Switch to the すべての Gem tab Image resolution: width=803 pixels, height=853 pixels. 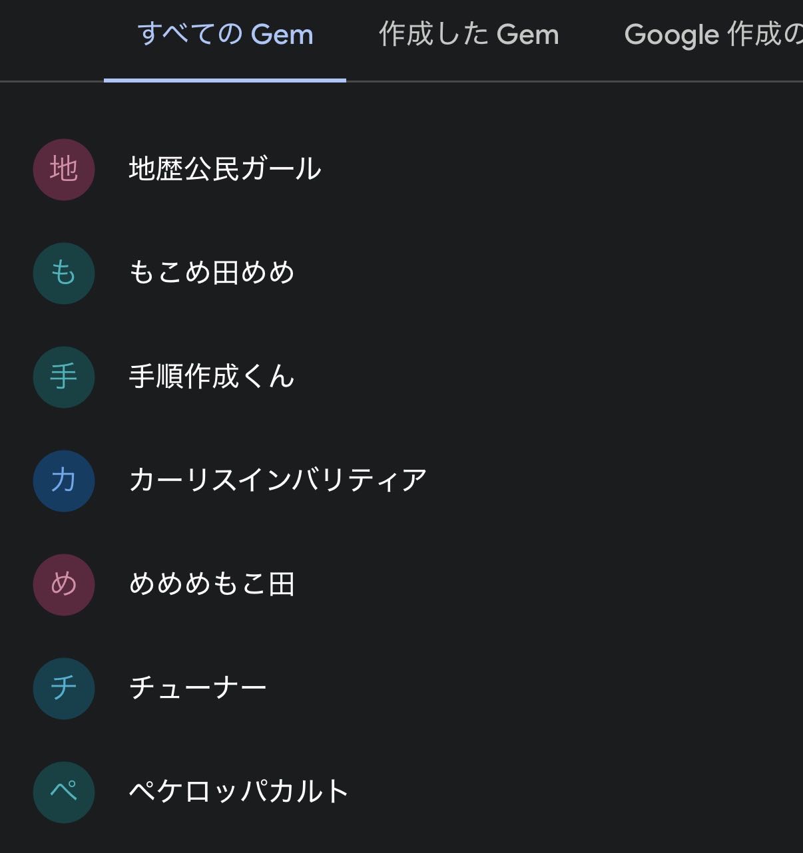tap(225, 35)
